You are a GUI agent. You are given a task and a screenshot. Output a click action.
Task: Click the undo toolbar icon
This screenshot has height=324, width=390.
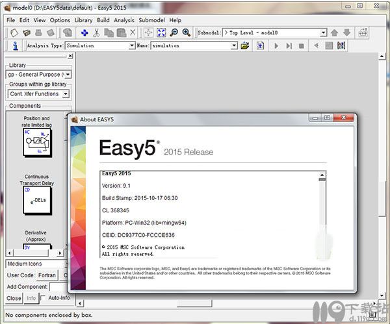pos(67,32)
